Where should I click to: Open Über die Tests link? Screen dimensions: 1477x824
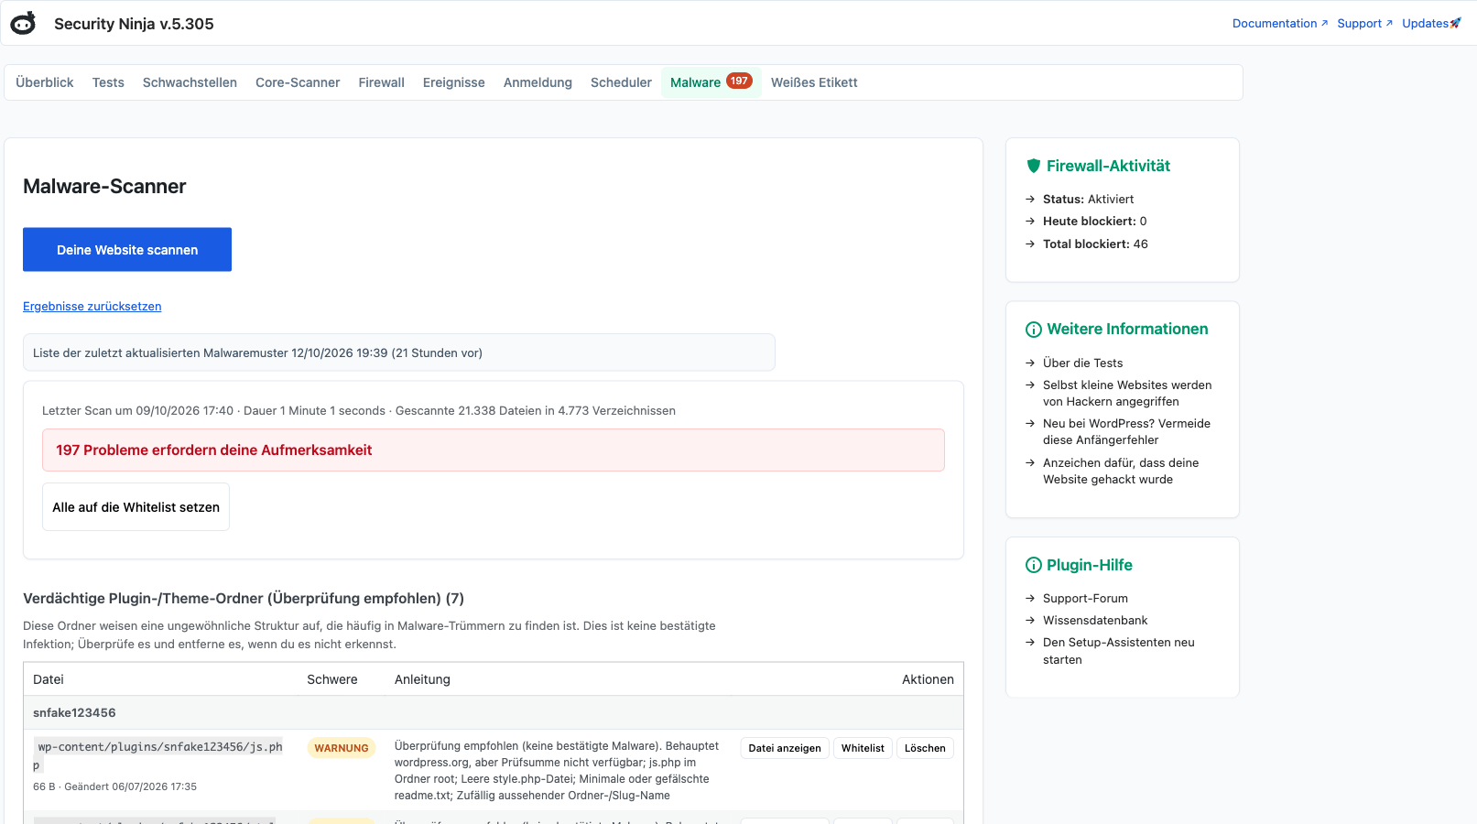[1082, 363]
